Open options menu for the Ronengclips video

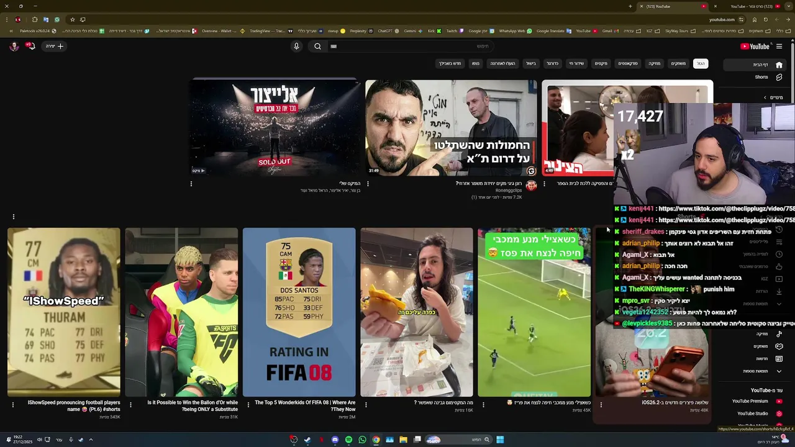pos(368,184)
